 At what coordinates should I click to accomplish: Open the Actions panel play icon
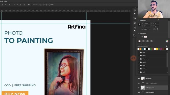click(135, 14)
